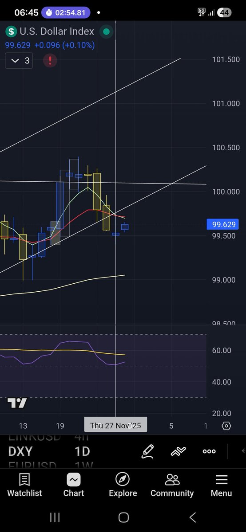Viewport: 246px width, 532px height.
Task: Tap price change text +0.096 (+0.10%)
Action: click(65, 45)
